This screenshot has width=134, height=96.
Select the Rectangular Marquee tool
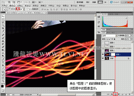pyautogui.click(x=3, y=19)
